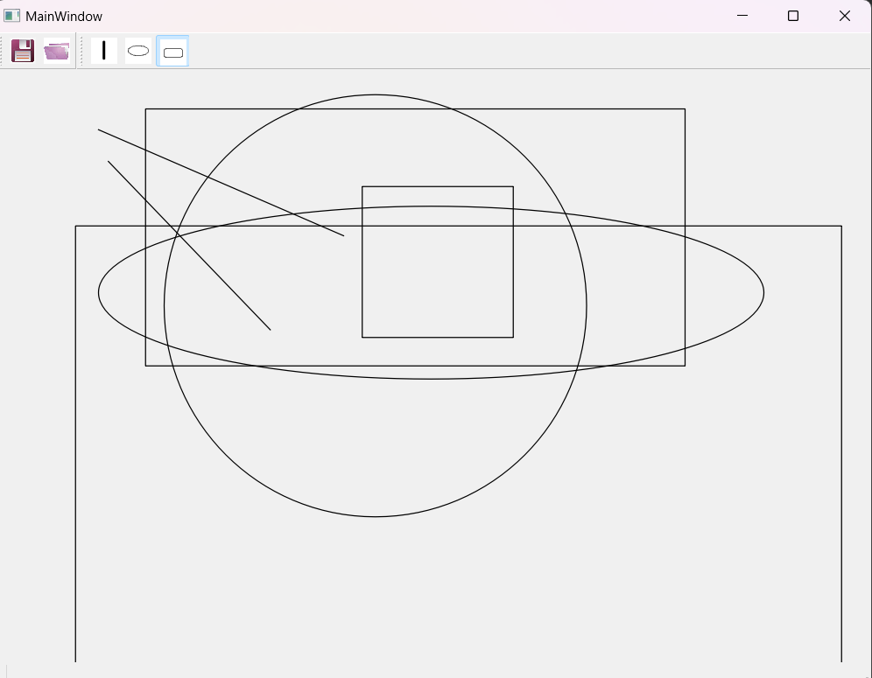
Task: Click the shape toolbar's dotted grip handle
Action: click(81, 51)
